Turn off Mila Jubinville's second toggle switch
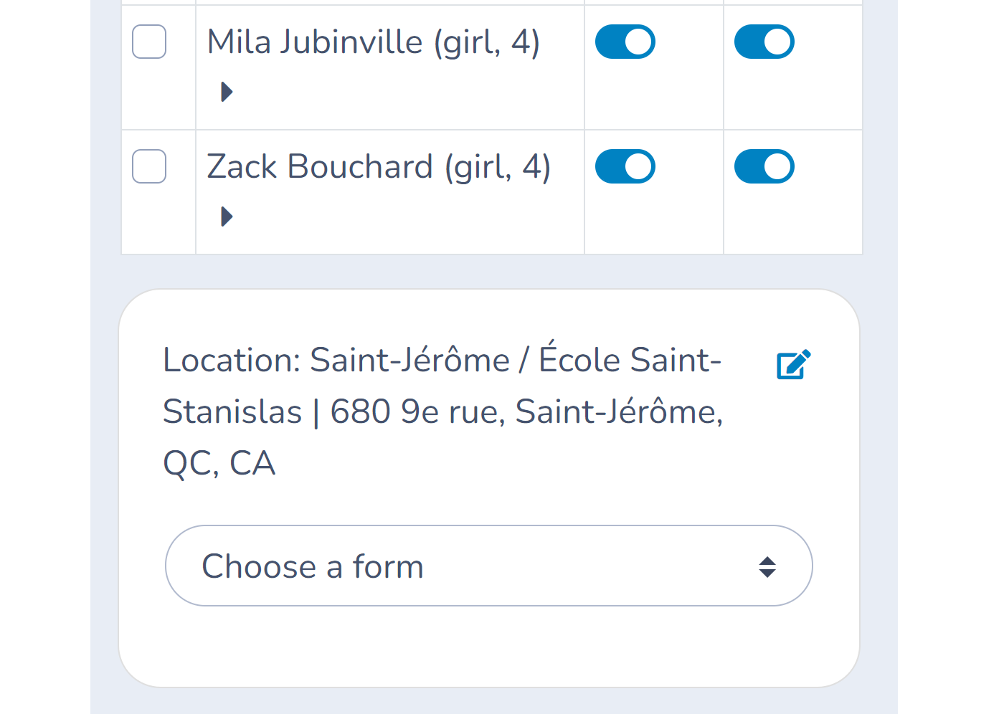This screenshot has height=714, width=1004. pos(764,42)
